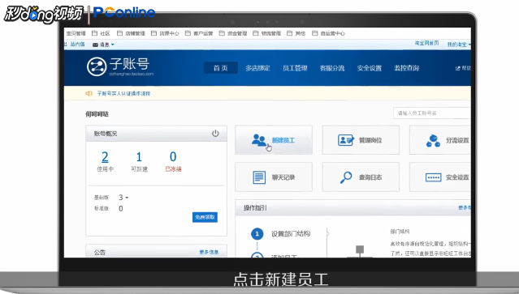Go to 淘宝网首页 link
This screenshot has width=519, height=294.
tap(426, 43)
